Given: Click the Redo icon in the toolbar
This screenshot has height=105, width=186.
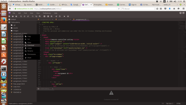Looking at the screenshot, I should pyautogui.click(x=24, y=16).
